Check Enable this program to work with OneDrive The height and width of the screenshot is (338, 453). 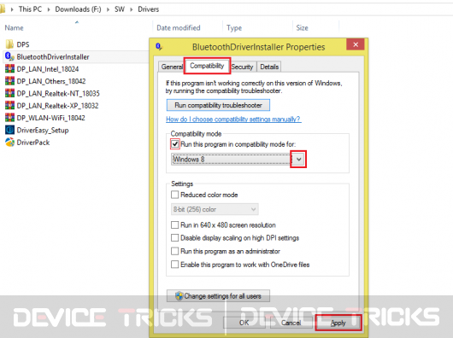174,265
